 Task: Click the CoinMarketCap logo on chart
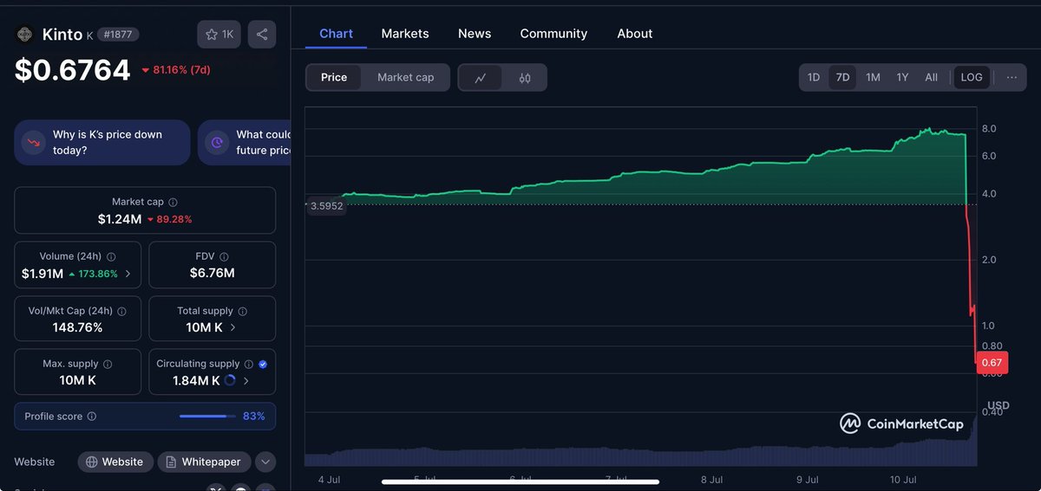coord(901,423)
